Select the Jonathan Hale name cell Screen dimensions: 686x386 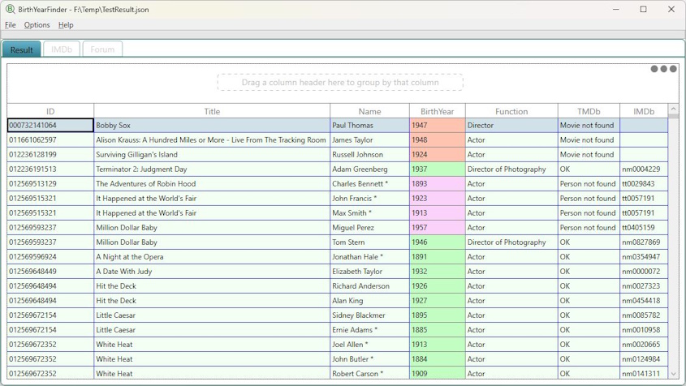[369, 256]
